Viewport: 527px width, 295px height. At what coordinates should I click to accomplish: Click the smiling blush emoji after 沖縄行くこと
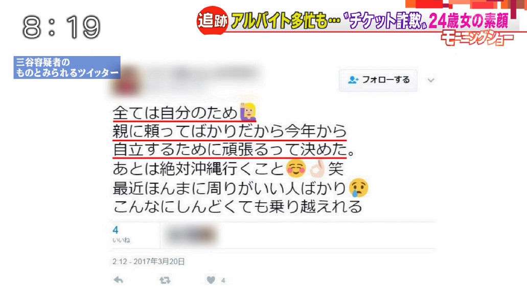pyautogui.click(x=296, y=169)
